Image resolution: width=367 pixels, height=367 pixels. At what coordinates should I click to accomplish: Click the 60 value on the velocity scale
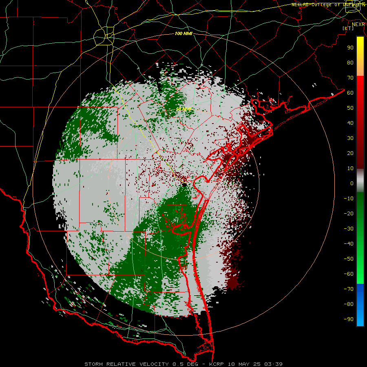tap(350, 93)
